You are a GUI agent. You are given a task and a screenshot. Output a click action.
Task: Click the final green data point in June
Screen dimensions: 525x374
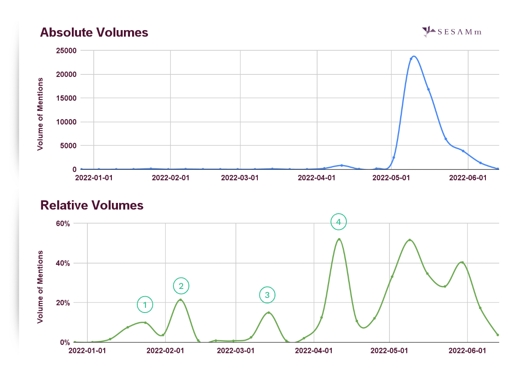click(497, 334)
